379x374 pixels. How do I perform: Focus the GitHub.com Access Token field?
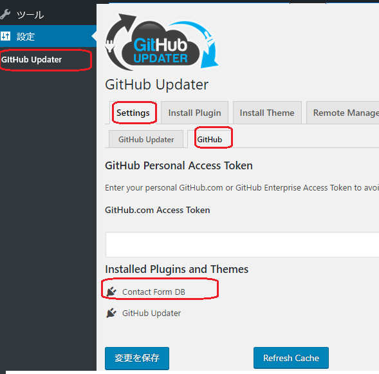pyautogui.click(x=242, y=245)
